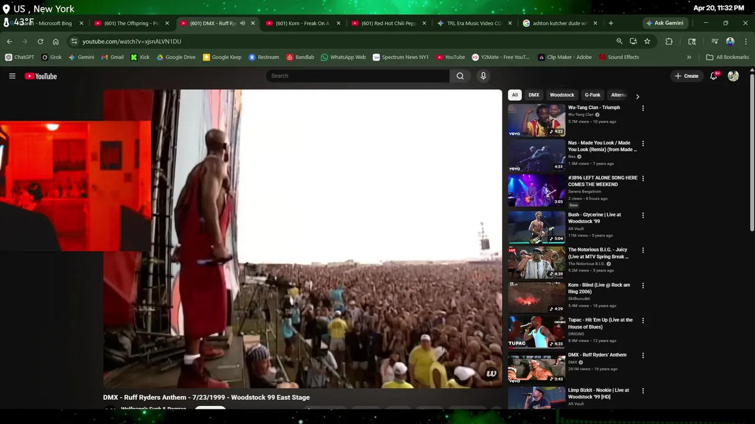Open the browser home page
The height and width of the screenshot is (424, 755).
(55, 41)
